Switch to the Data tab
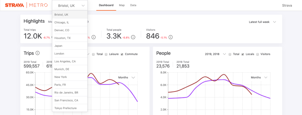 (x=133, y=5)
